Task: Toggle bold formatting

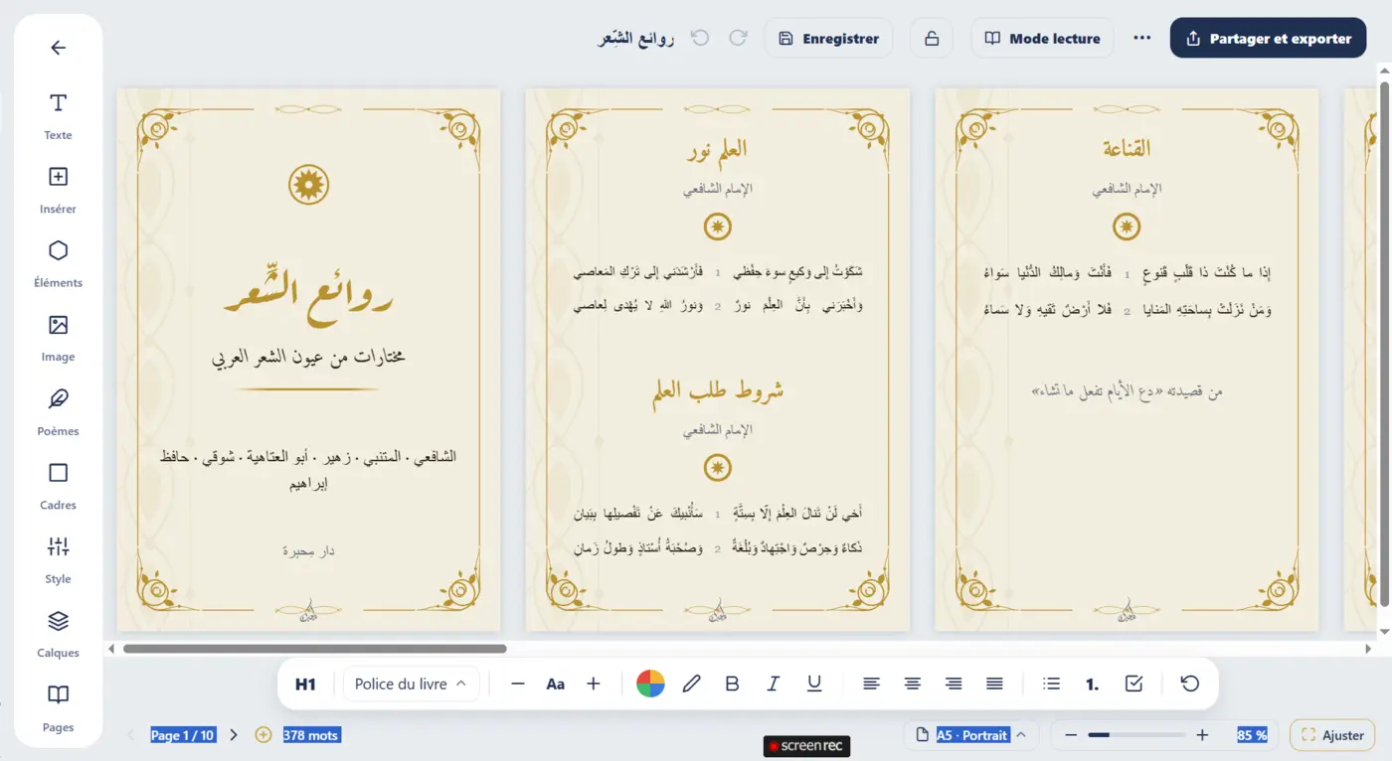Action: click(x=733, y=684)
